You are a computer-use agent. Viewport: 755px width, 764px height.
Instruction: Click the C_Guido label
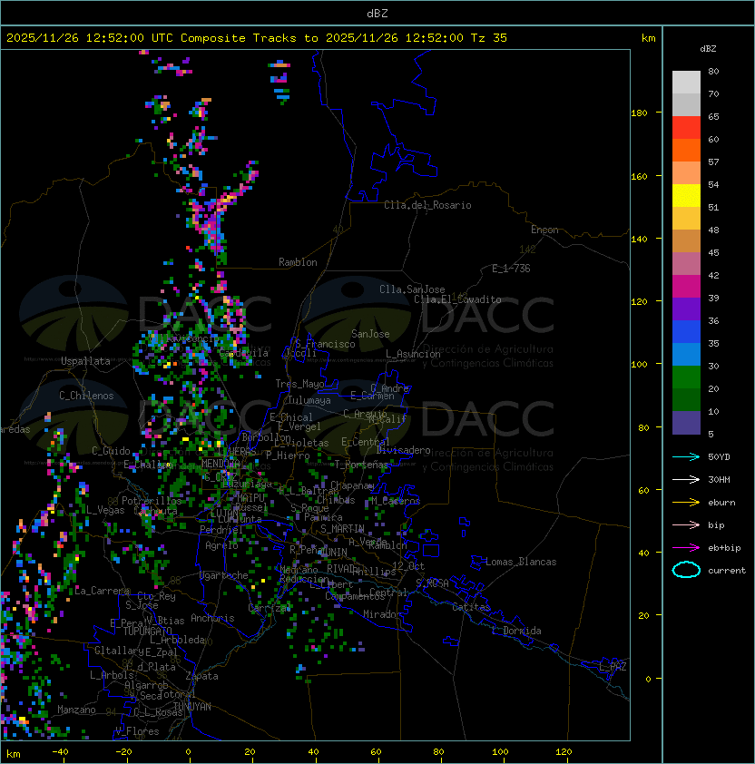[x=111, y=451]
